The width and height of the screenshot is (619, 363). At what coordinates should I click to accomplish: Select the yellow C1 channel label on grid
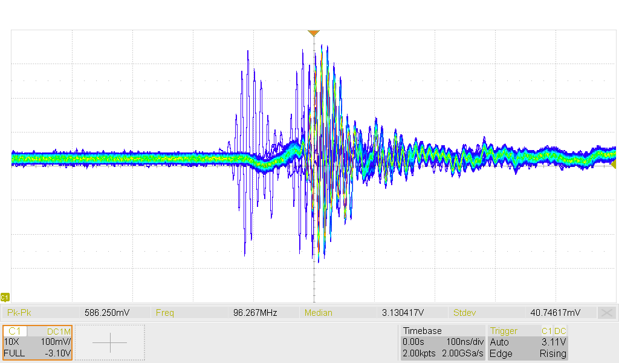[x=5, y=297]
